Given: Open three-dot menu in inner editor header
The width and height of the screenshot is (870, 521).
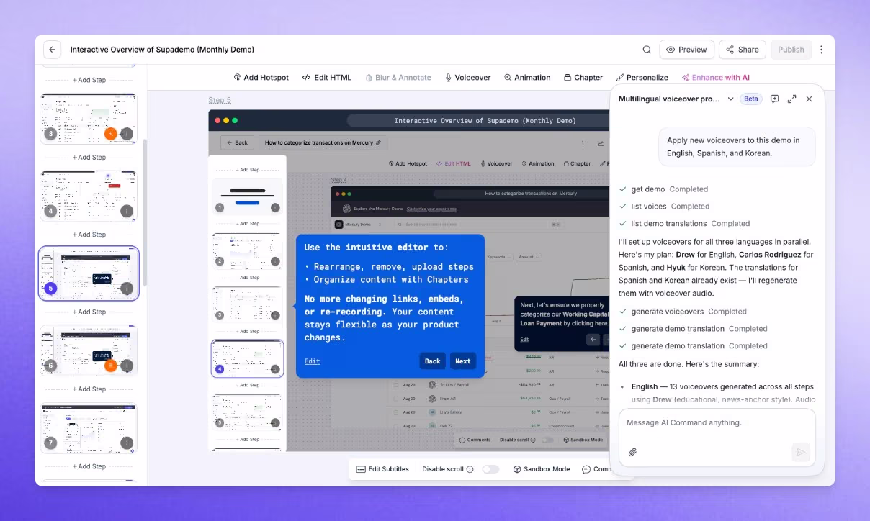Looking at the screenshot, I should 583,142.
